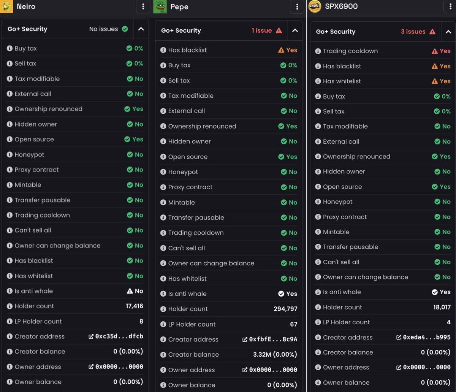Image resolution: width=456 pixels, height=392 pixels.
Task: Click info icon beside Neiro Honeypot
Action: pyautogui.click(x=9, y=155)
